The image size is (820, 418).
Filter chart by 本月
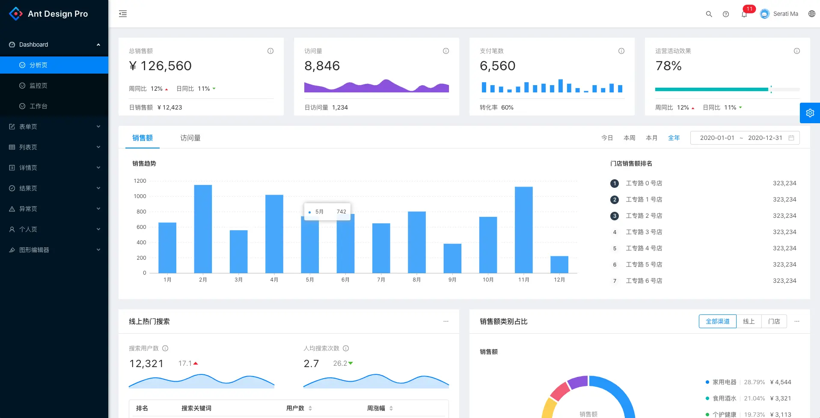coord(652,138)
